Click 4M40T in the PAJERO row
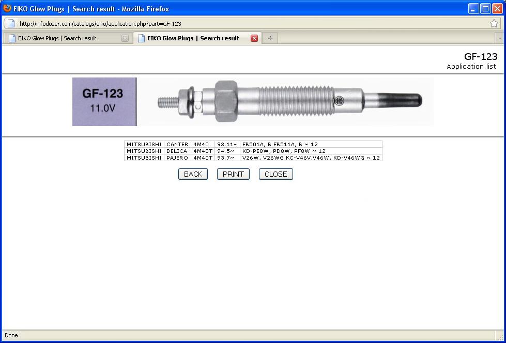Viewport: 506px width, 343px height. click(x=203, y=158)
